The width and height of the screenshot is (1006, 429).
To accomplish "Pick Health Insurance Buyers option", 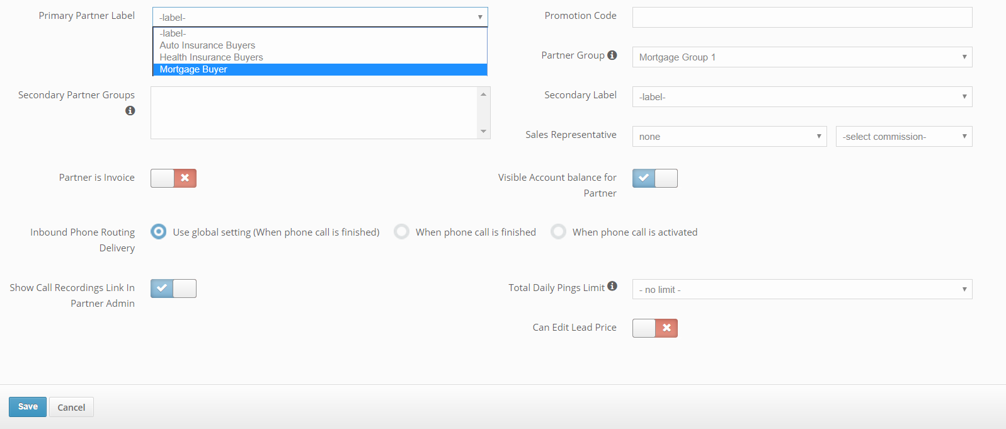I will click(211, 57).
